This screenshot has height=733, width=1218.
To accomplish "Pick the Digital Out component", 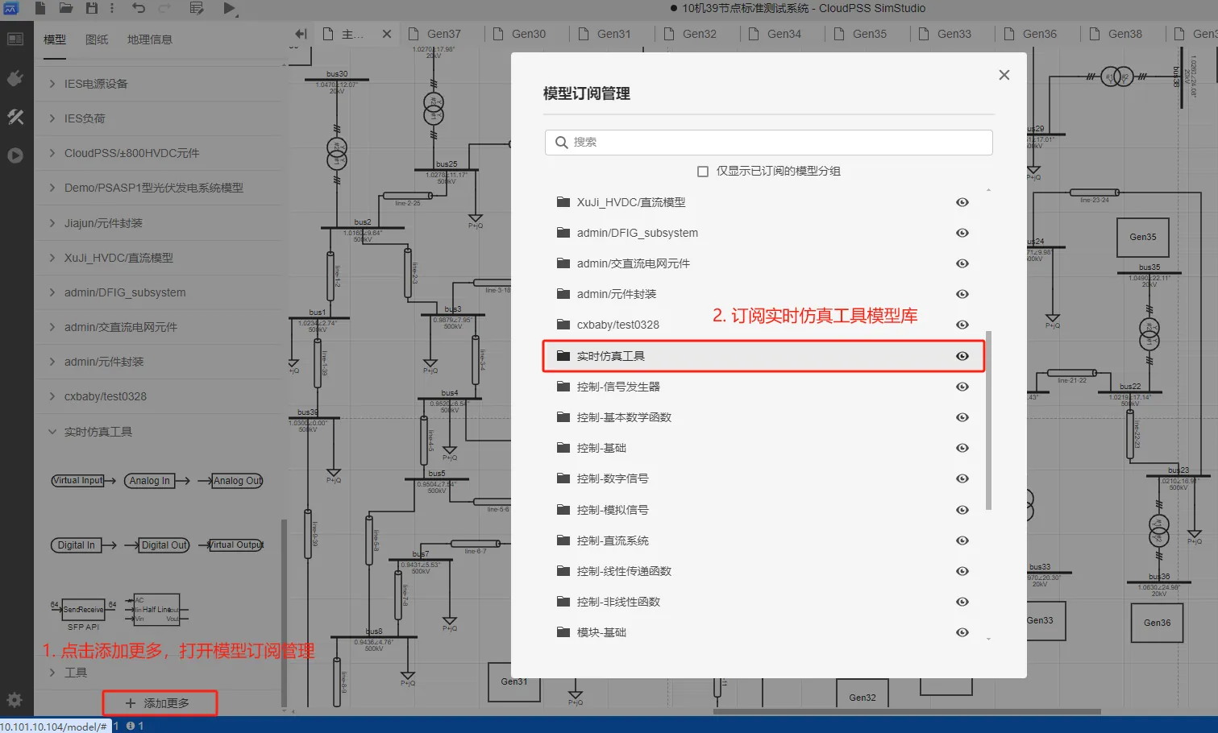I will pyautogui.click(x=156, y=545).
